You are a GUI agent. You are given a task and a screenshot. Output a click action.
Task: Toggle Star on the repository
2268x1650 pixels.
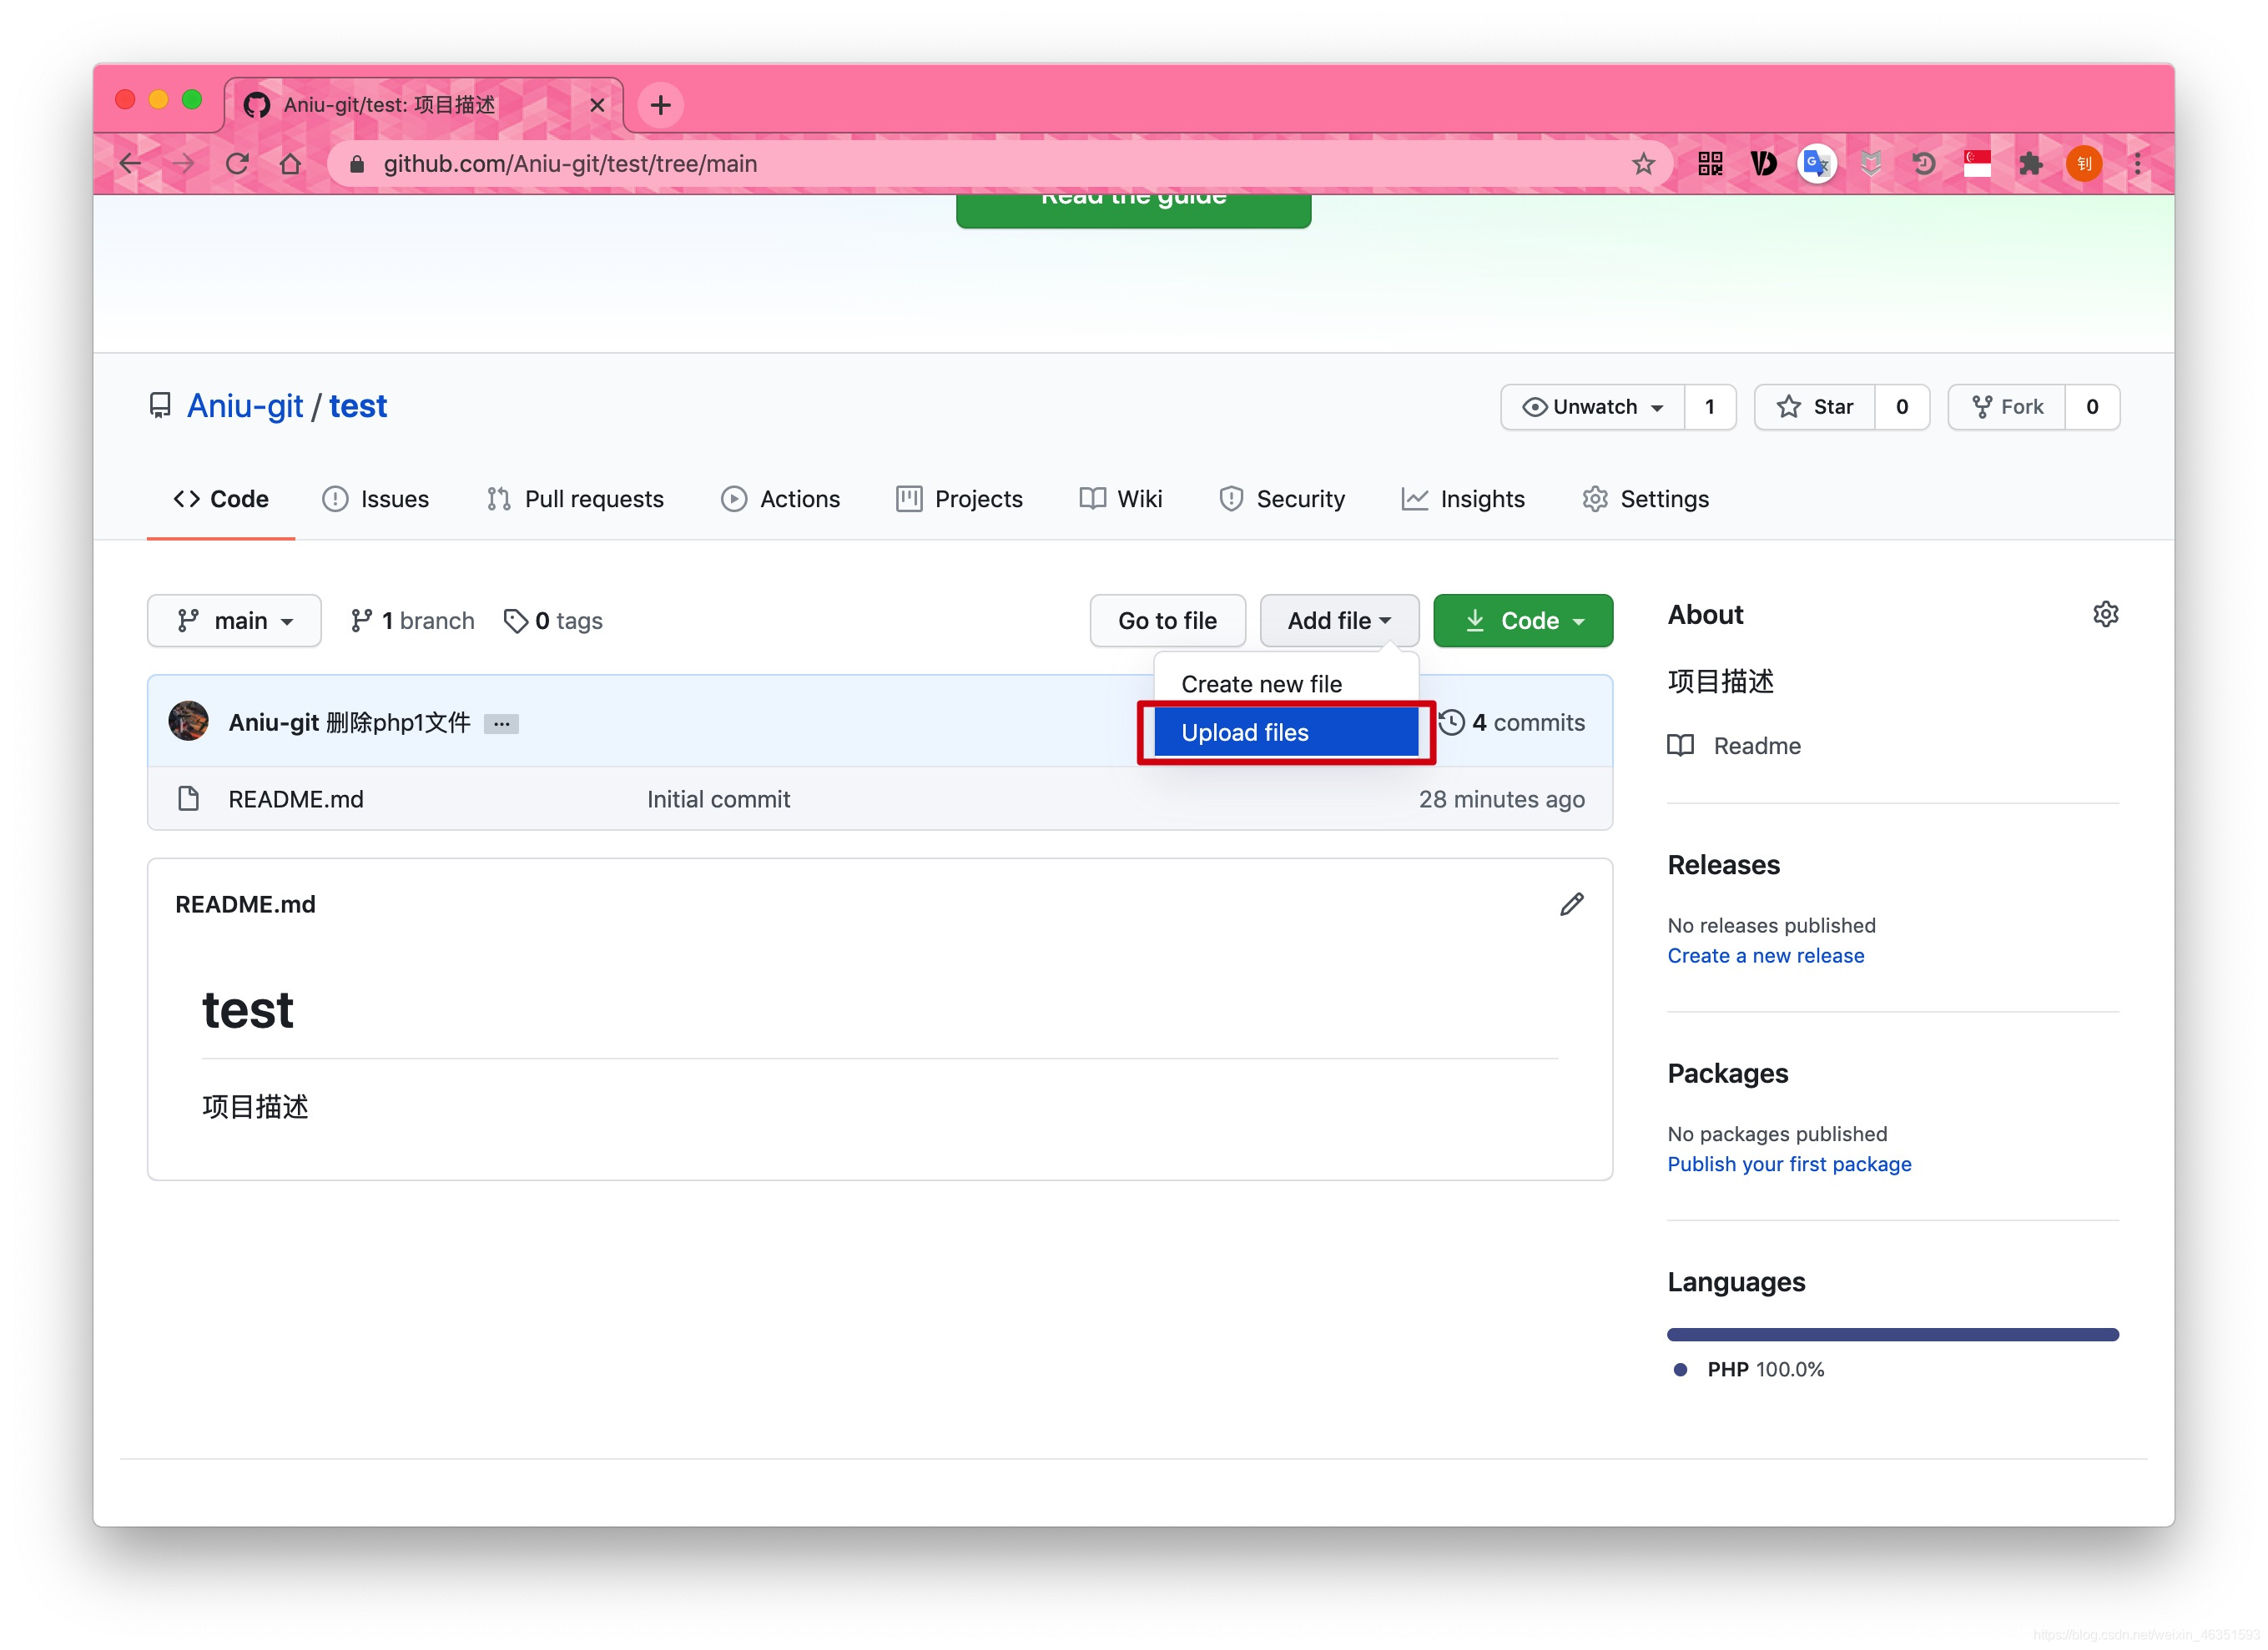click(x=1814, y=407)
